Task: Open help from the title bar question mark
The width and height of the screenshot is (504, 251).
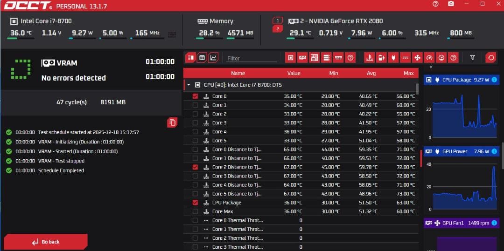Action: pyautogui.click(x=435, y=4)
